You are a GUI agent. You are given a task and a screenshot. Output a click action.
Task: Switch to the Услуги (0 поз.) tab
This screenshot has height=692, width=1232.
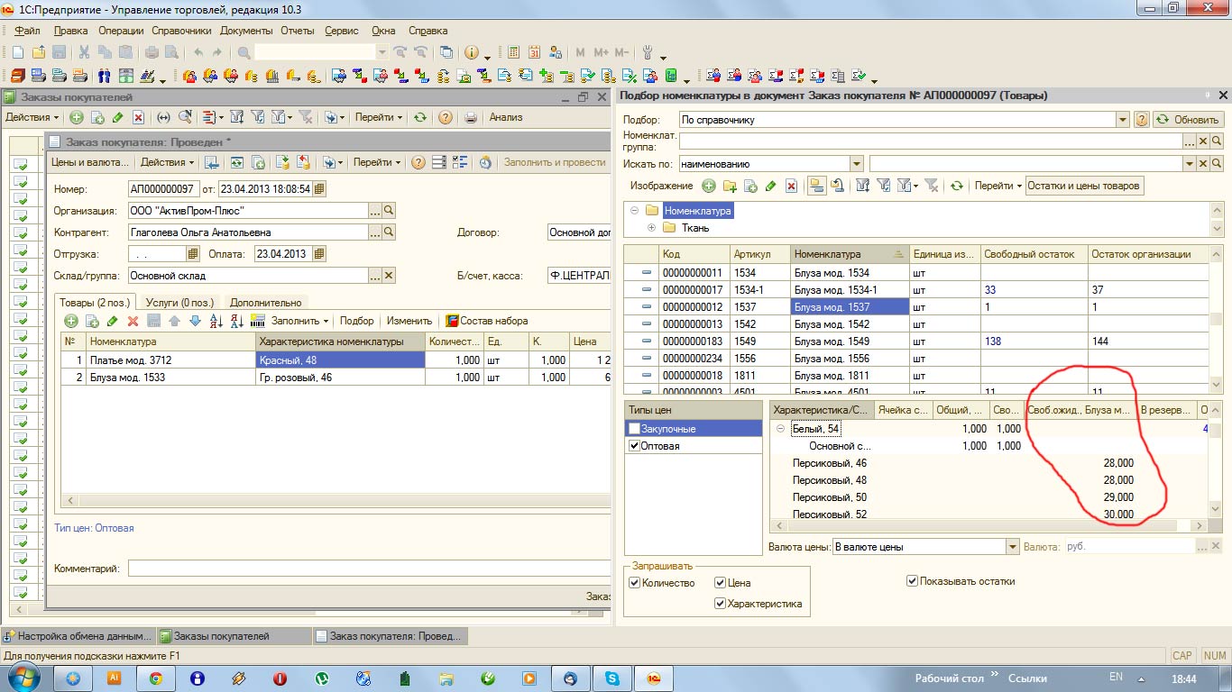[x=179, y=303]
